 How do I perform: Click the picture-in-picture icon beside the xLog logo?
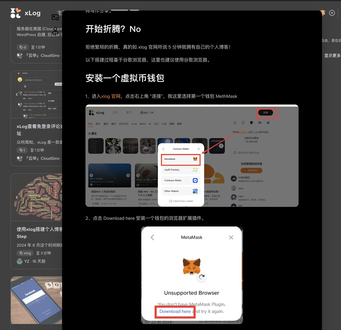[55, 17]
